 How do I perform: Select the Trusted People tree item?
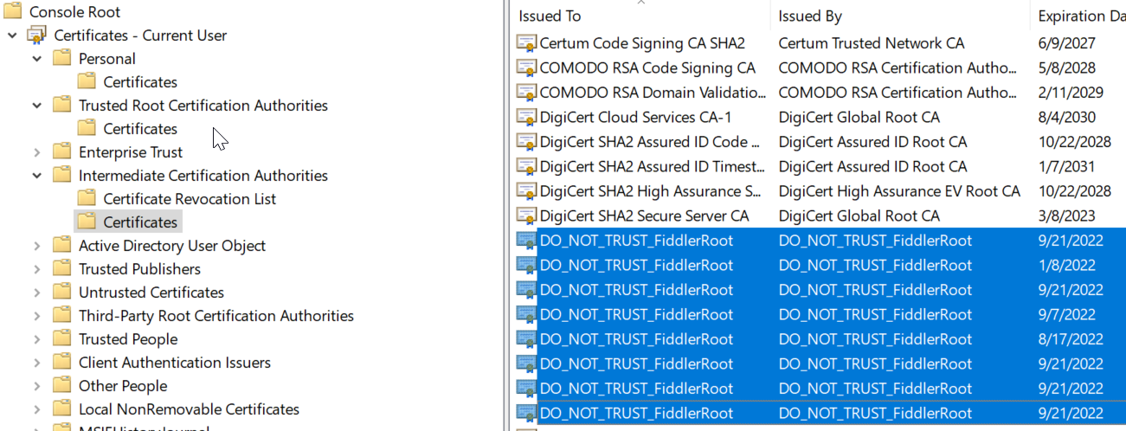[x=128, y=339]
